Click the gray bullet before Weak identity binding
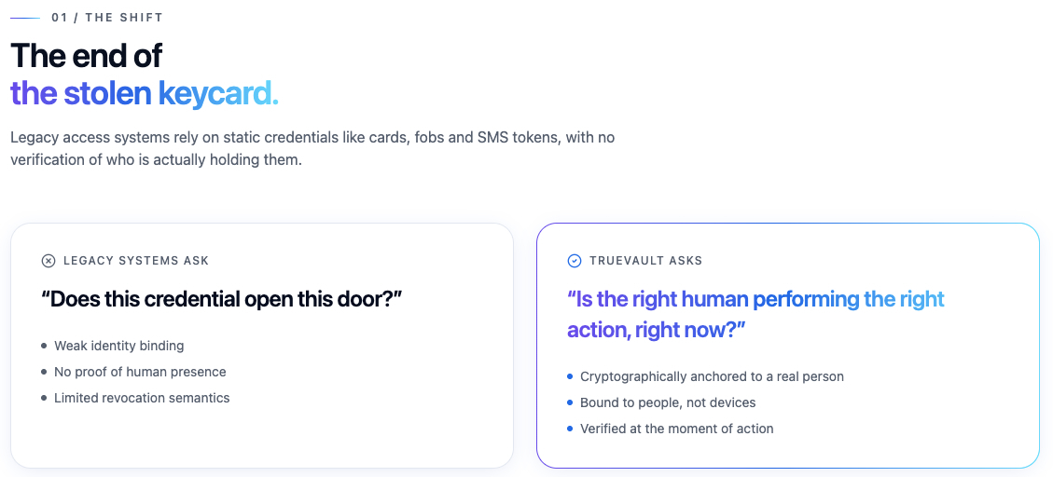 (44, 346)
